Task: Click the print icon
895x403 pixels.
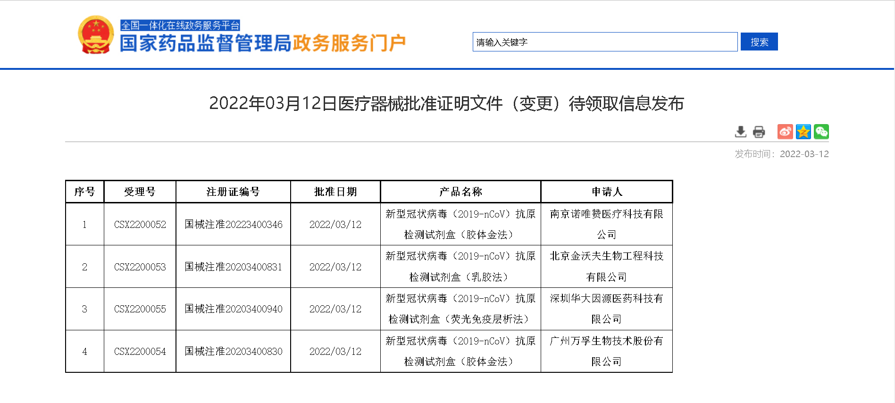Action: [x=759, y=132]
